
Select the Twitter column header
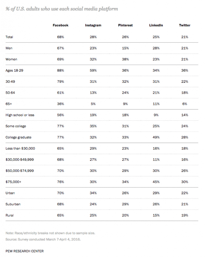[185, 25]
